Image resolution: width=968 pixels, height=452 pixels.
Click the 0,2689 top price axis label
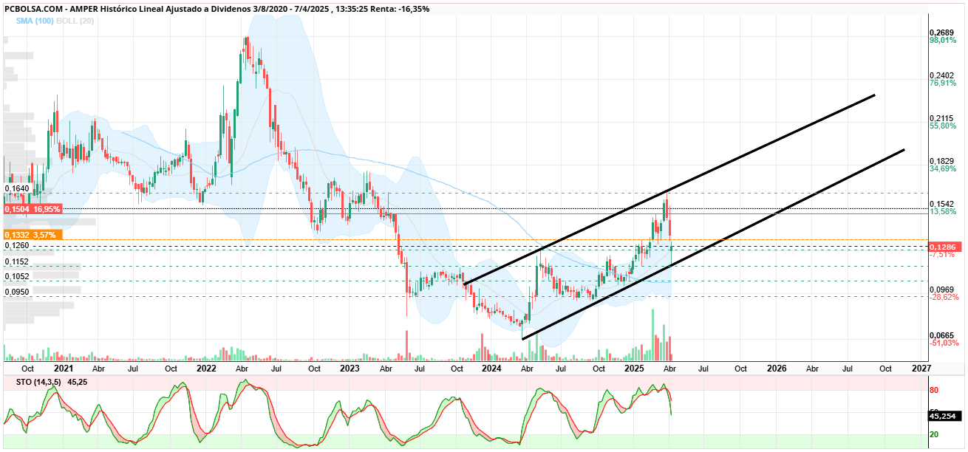click(x=941, y=32)
